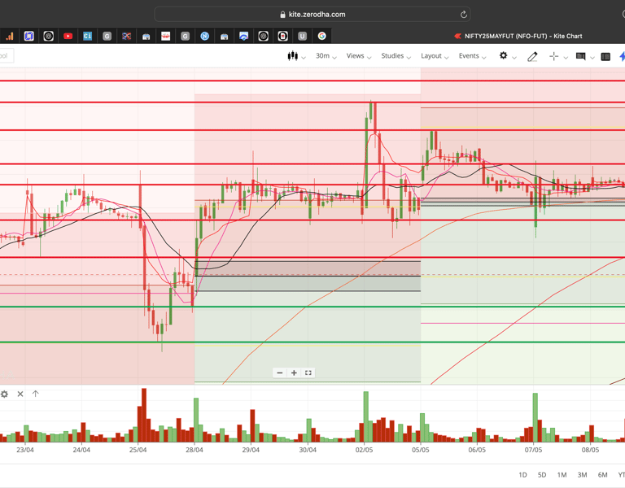Click the 25/04 date label
Viewport: 625px width, 488px height.
point(138,450)
